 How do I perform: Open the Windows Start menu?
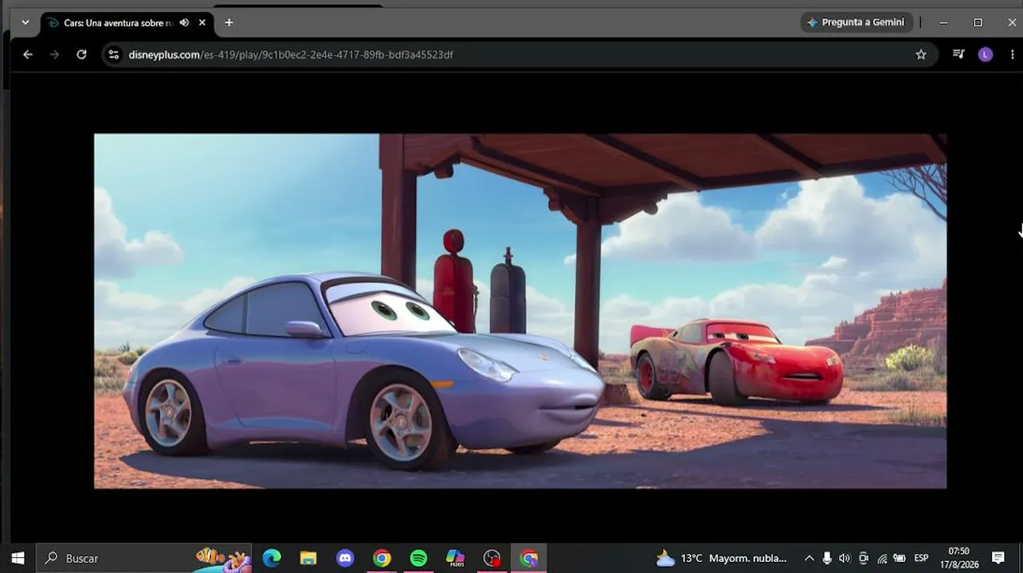pos(18,558)
